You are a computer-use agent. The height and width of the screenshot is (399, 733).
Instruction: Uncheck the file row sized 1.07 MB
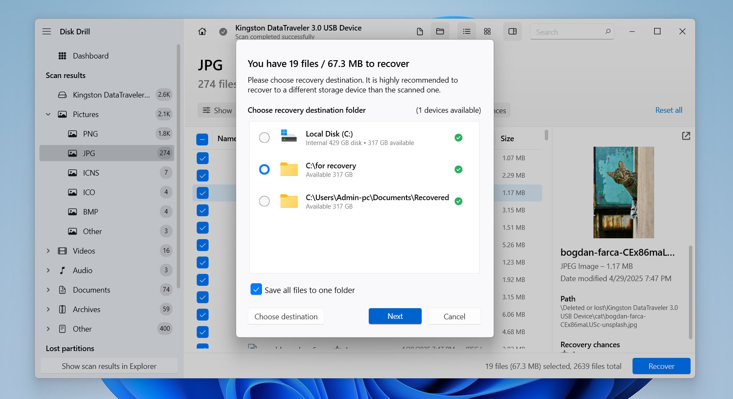coord(203,158)
